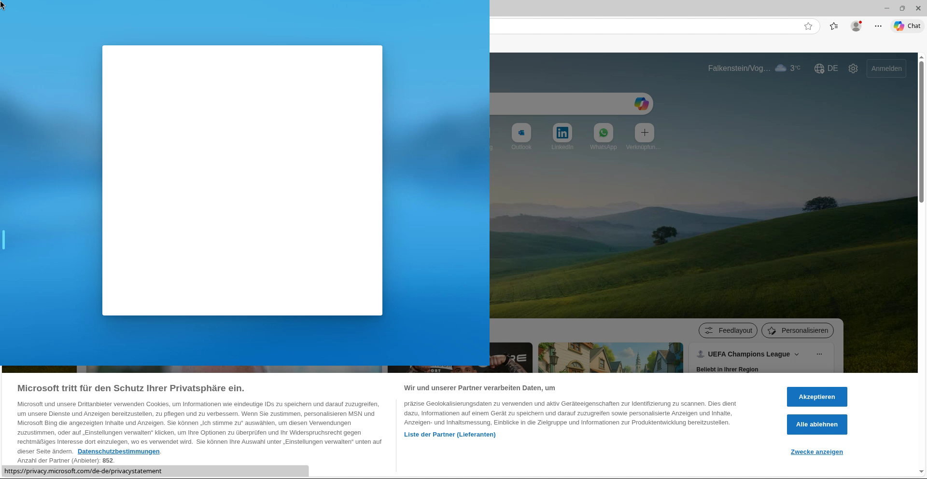Open the Copilot Chat button
The width and height of the screenshot is (927, 479).
click(907, 27)
